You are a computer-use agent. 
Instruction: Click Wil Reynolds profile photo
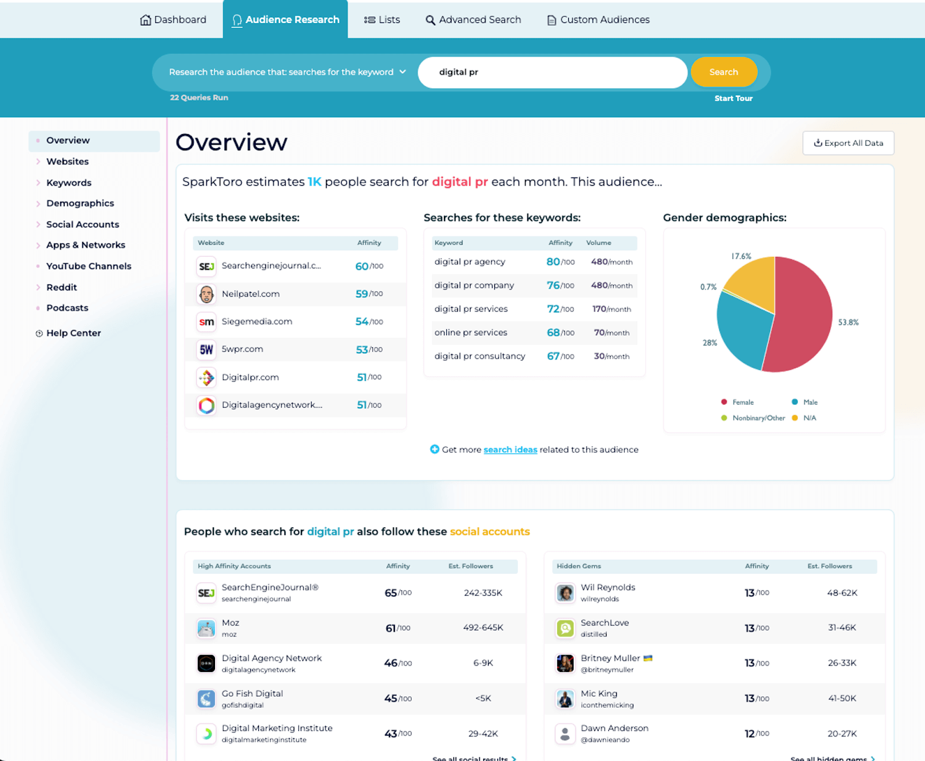(x=565, y=593)
